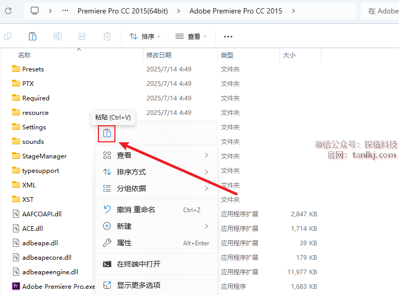
Task: Click the paste icon in context menu
Action: (x=107, y=134)
